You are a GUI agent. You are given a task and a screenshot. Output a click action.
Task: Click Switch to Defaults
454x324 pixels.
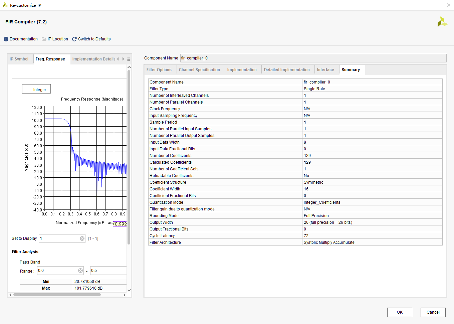point(94,39)
